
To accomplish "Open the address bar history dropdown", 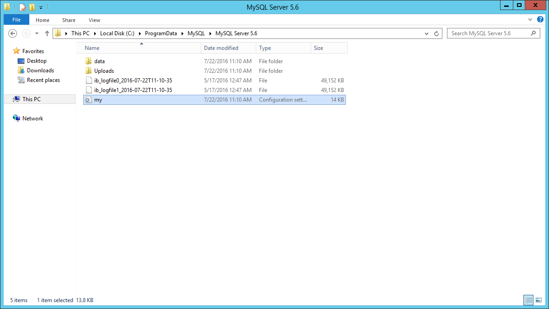I will pos(427,33).
